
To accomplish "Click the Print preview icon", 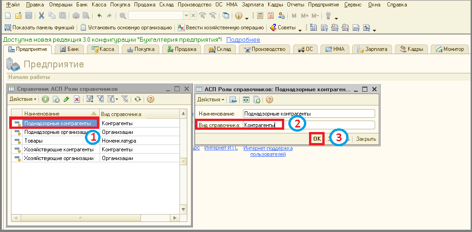I will coord(86,16).
